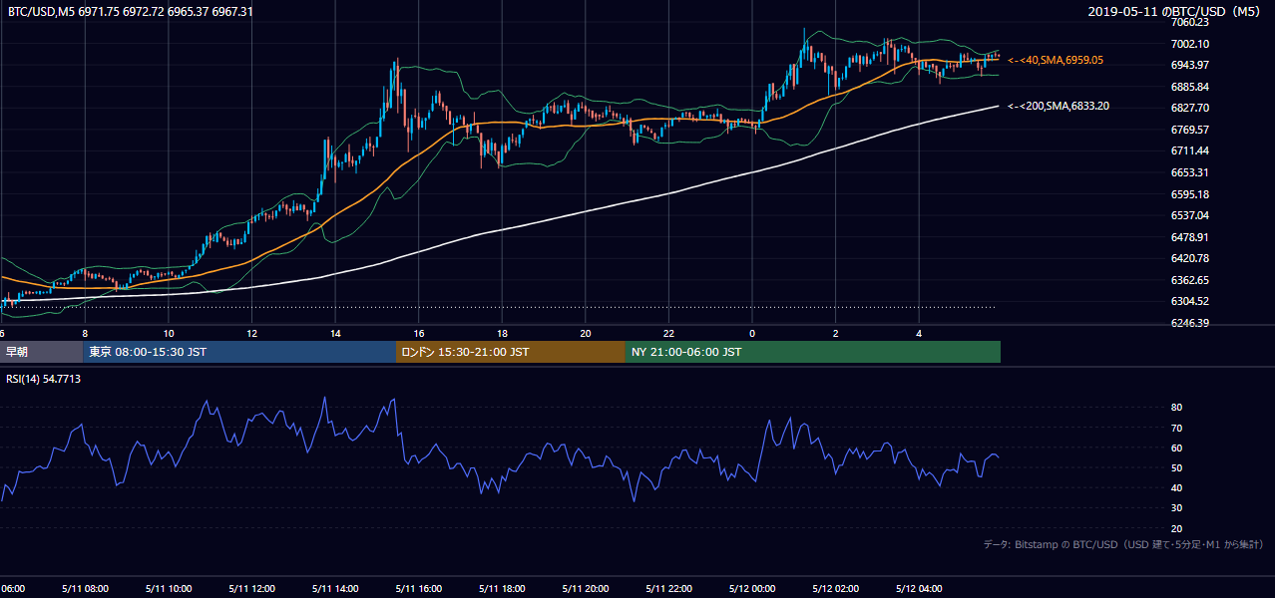
Task: Click price axis label 6537.04
Action: [x=1190, y=215]
